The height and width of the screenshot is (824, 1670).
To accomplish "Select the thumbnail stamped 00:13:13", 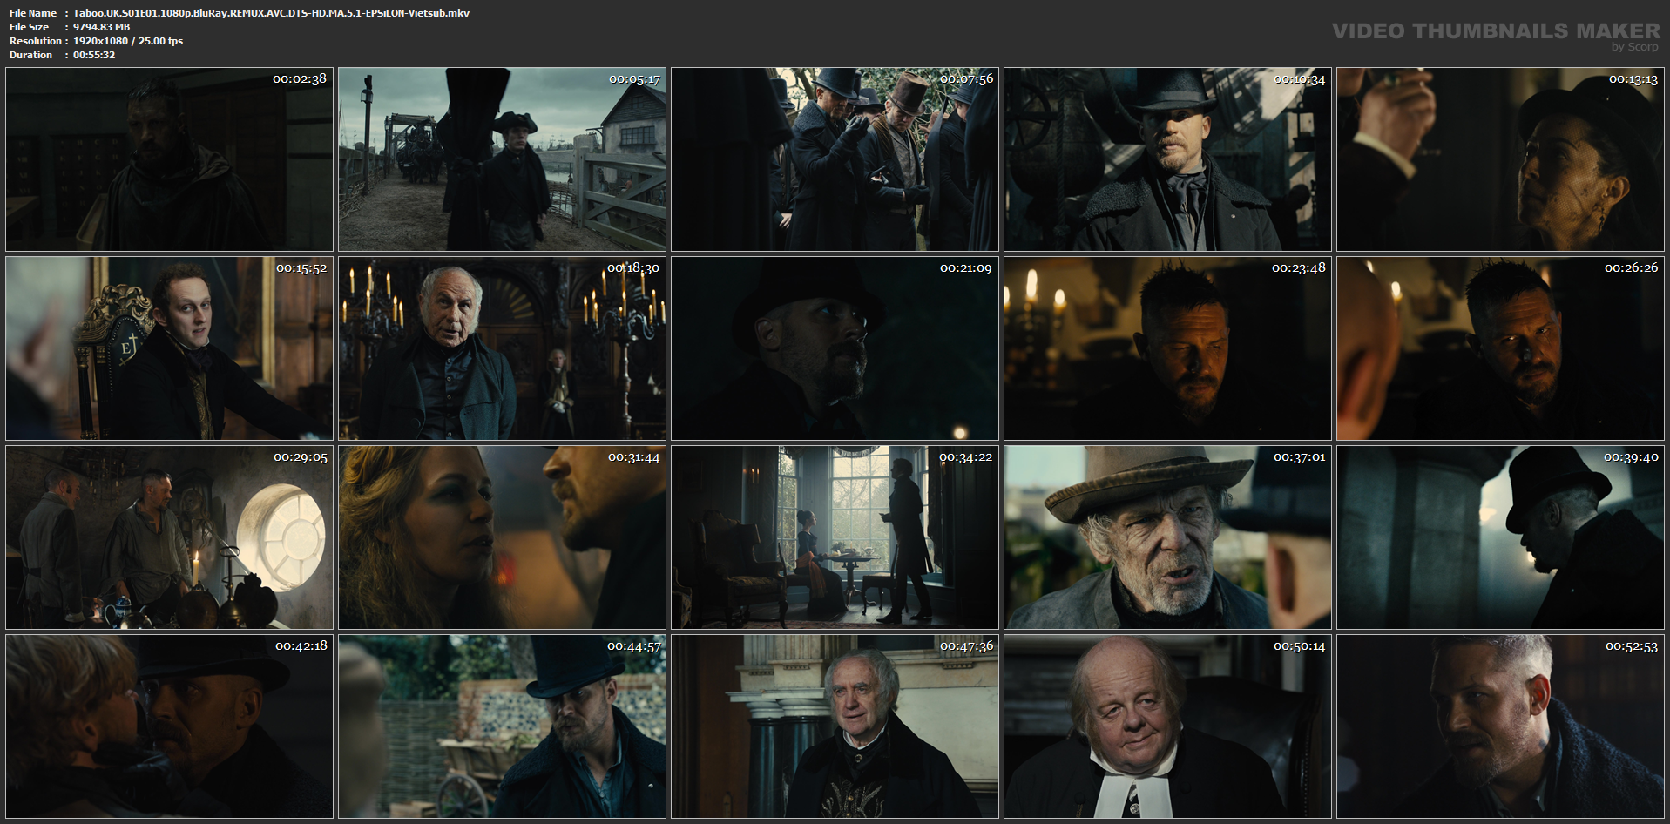I will pyautogui.click(x=1501, y=159).
